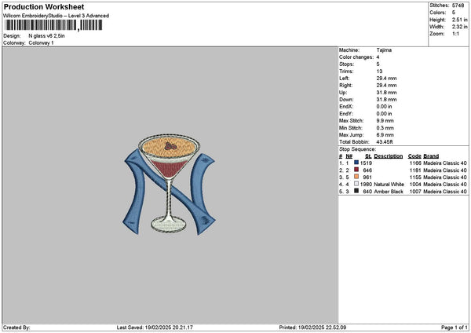Click the Amber Black thread swatch
The height and width of the screenshot is (333, 471).
click(x=356, y=191)
